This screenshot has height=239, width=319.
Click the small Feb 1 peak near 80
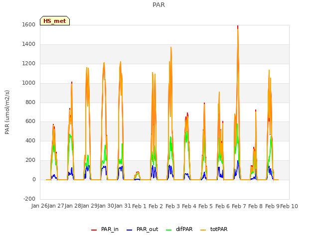pyautogui.click(x=138, y=172)
